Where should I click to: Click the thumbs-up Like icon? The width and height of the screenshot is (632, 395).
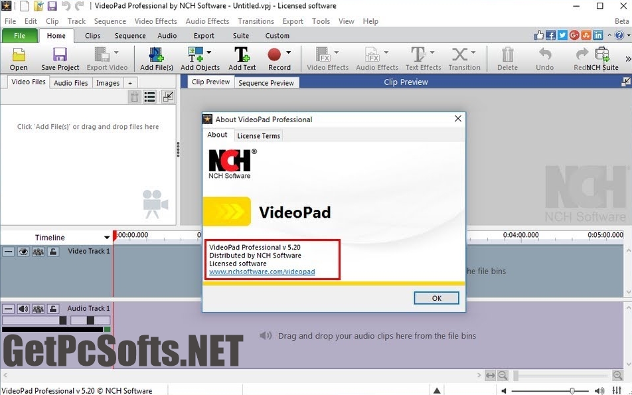click(x=539, y=35)
